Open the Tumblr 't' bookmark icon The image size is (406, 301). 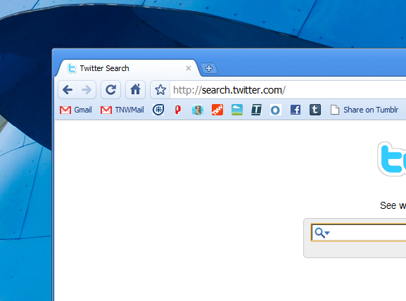point(315,110)
